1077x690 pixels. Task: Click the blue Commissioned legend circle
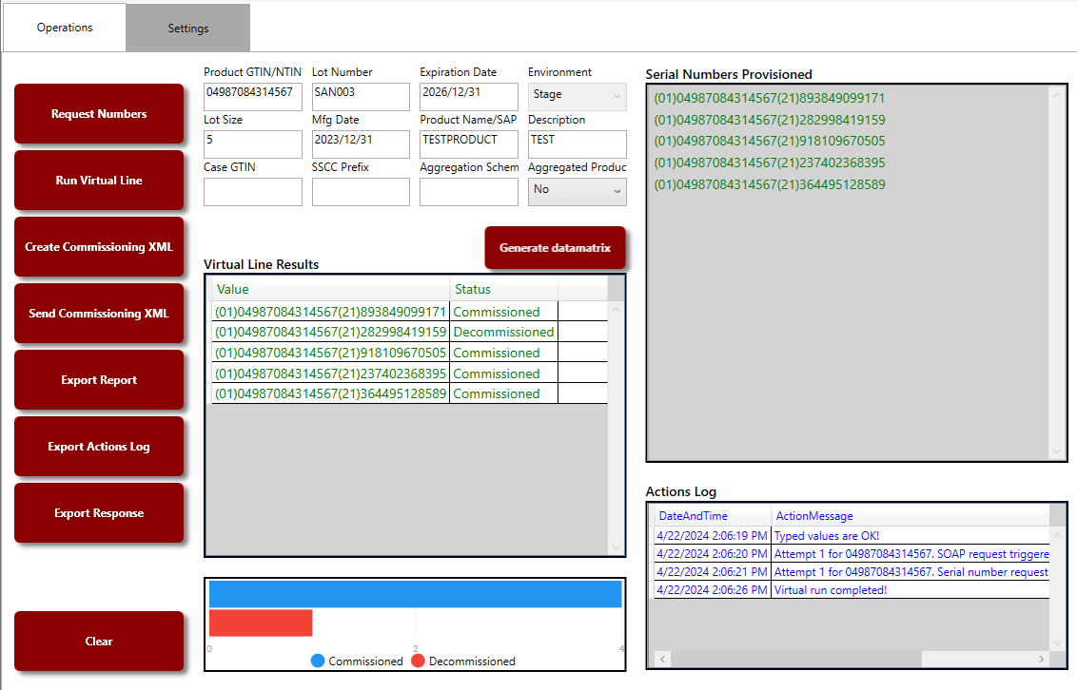pos(318,661)
